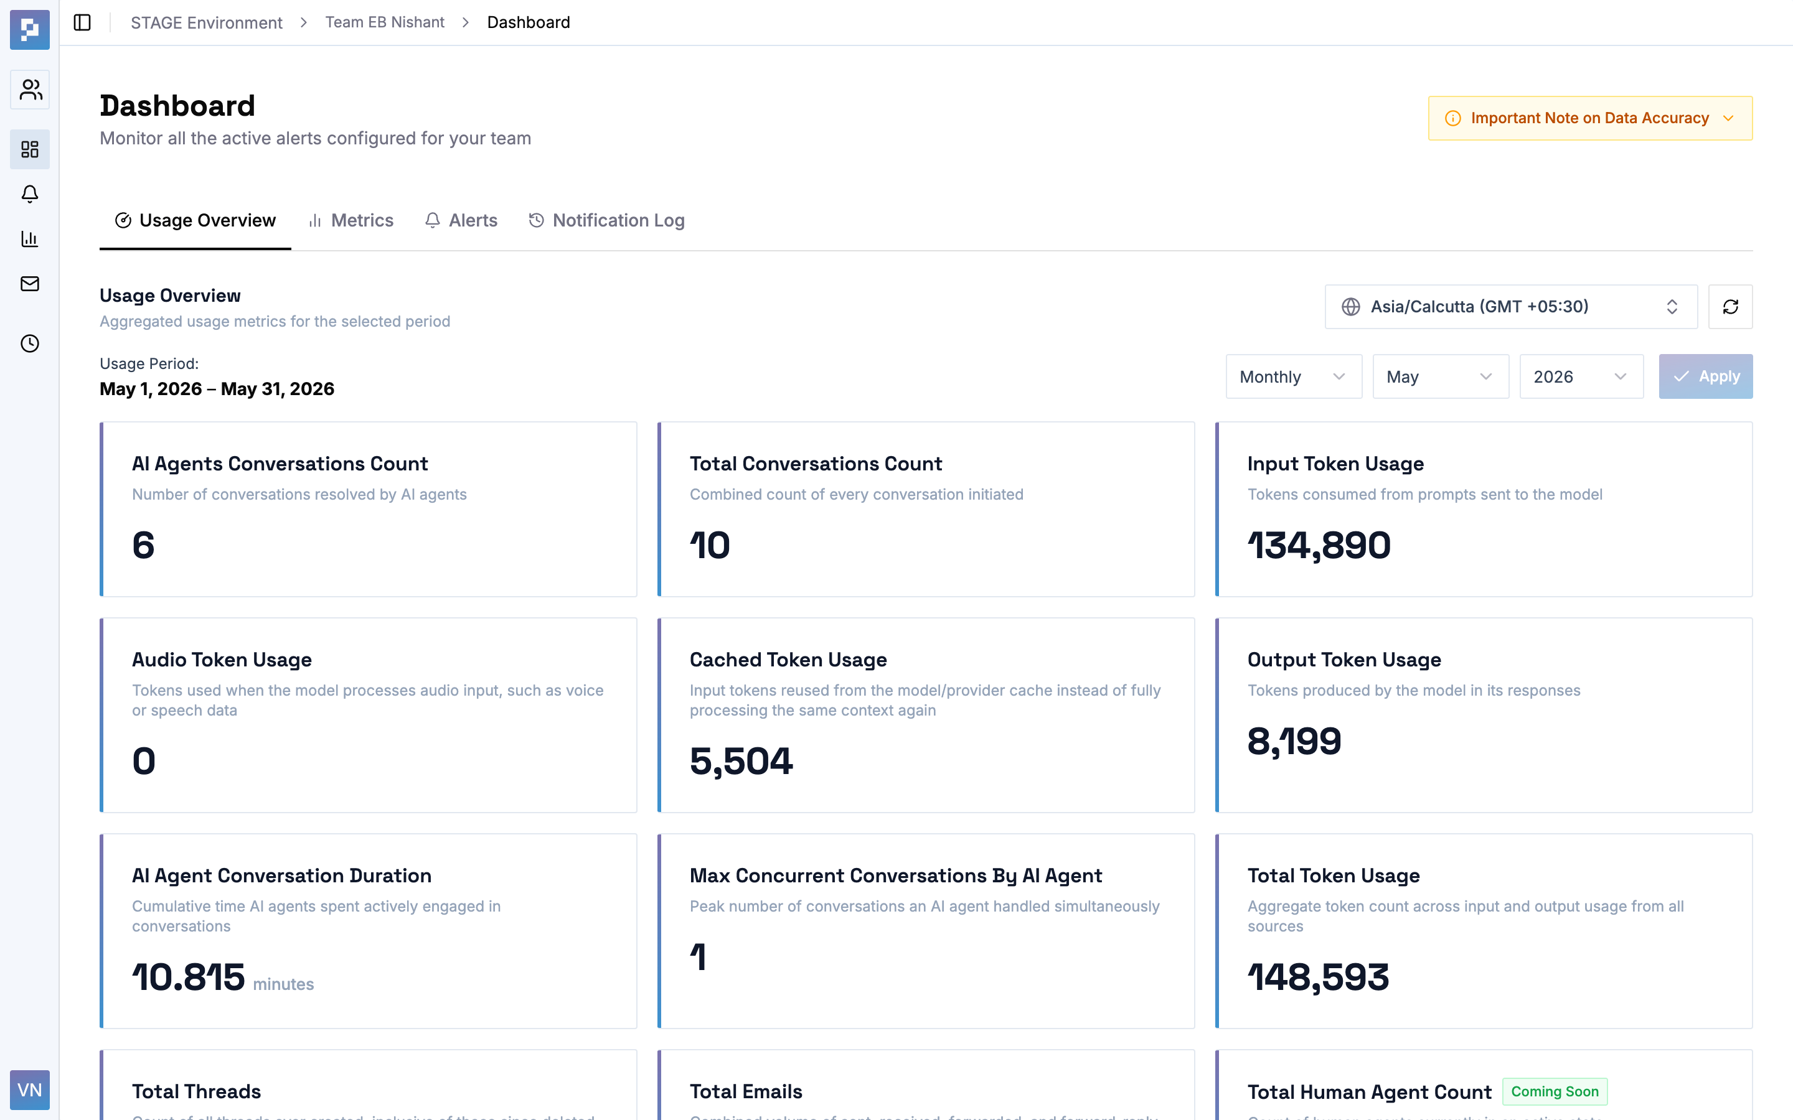Screen dimensions: 1793x1120
Task: Open the May month dropdown
Action: coord(1441,377)
